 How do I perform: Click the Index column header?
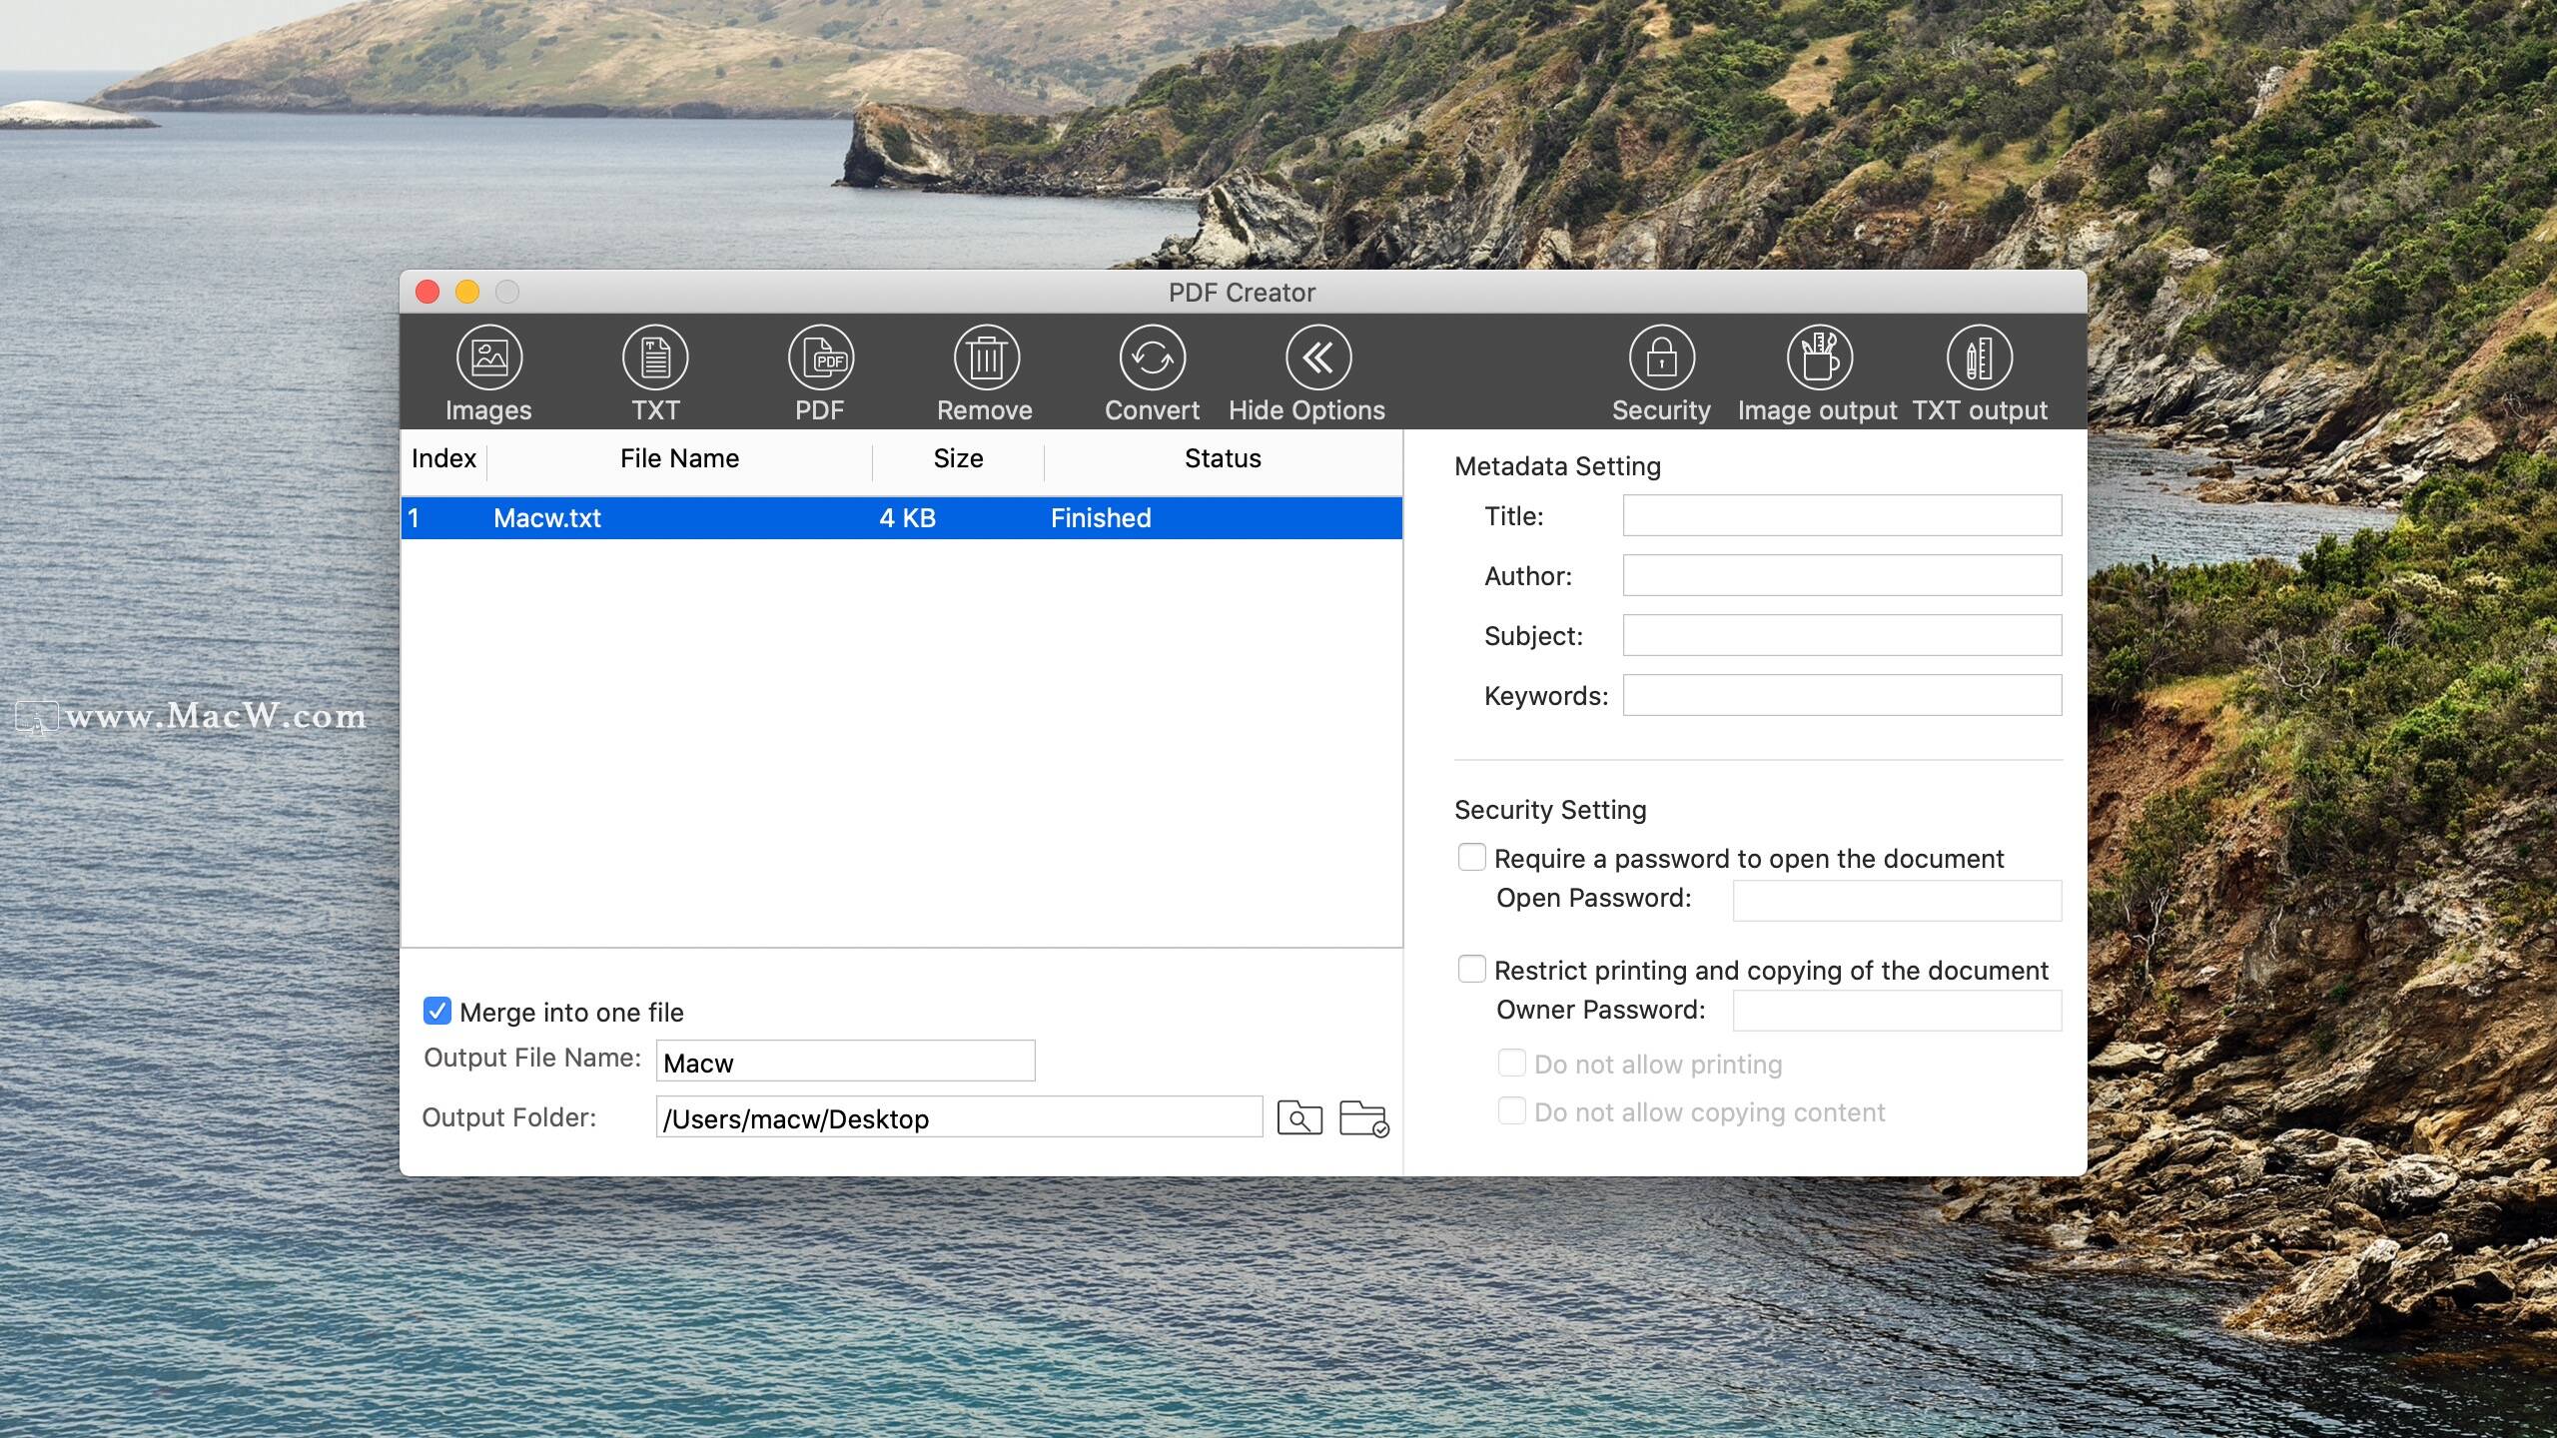click(x=443, y=458)
